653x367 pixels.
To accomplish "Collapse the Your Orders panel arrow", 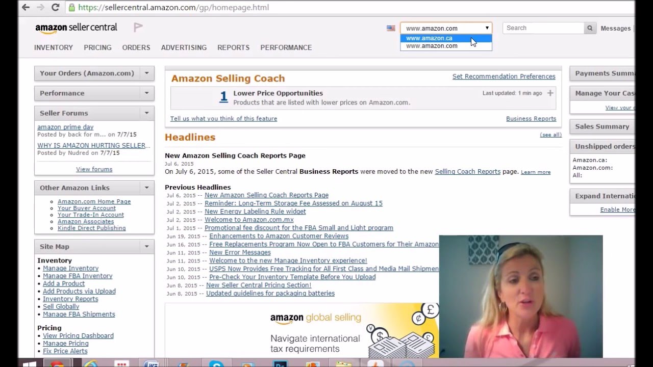I will pyautogui.click(x=146, y=73).
